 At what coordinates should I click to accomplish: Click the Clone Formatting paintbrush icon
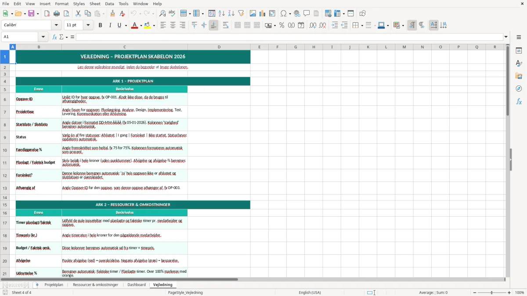click(x=113, y=14)
